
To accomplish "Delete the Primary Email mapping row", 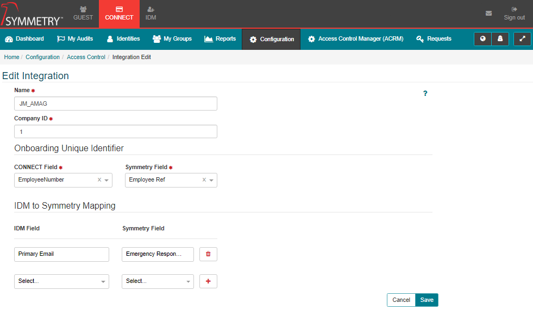I will (208, 254).
